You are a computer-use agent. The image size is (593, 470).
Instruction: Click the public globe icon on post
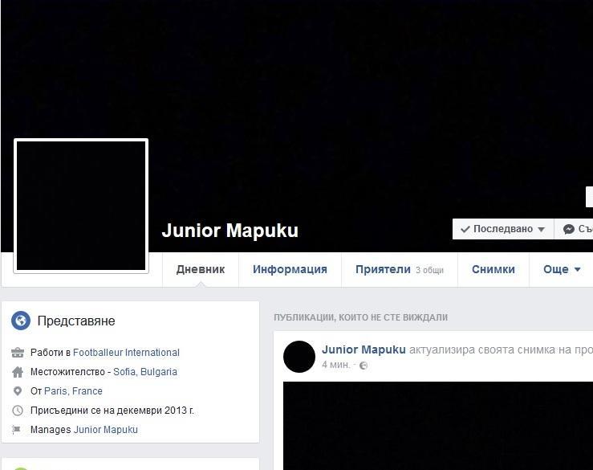click(x=363, y=366)
